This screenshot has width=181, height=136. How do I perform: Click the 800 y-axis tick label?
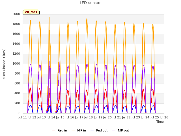pos(17,74)
